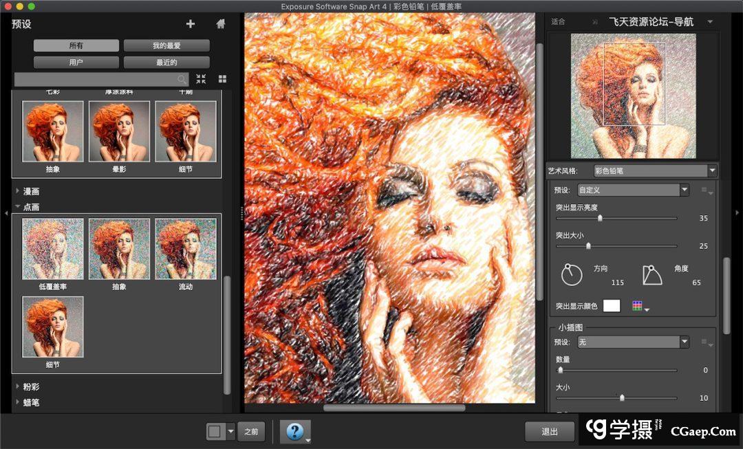The width and height of the screenshot is (743, 449).
Task: Click the 角度 angle dial icon
Action: pos(652,274)
